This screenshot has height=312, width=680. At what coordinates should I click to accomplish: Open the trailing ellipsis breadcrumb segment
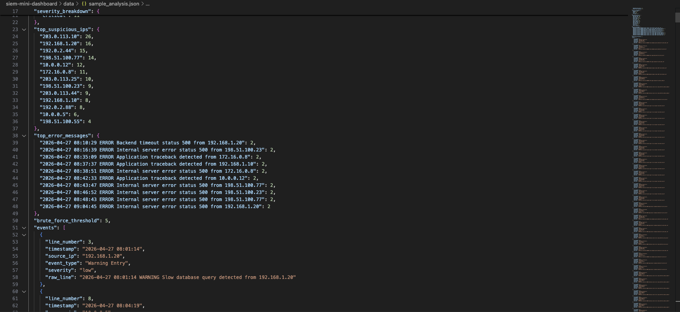147,4
